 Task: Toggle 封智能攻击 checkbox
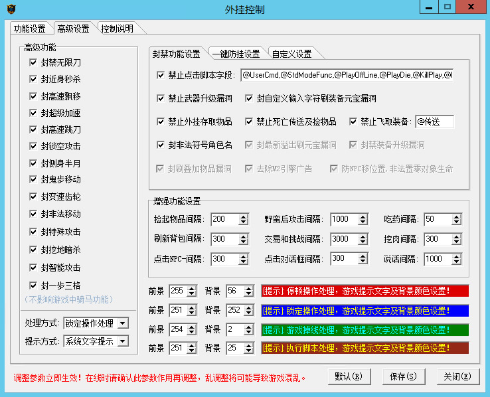click(x=33, y=268)
